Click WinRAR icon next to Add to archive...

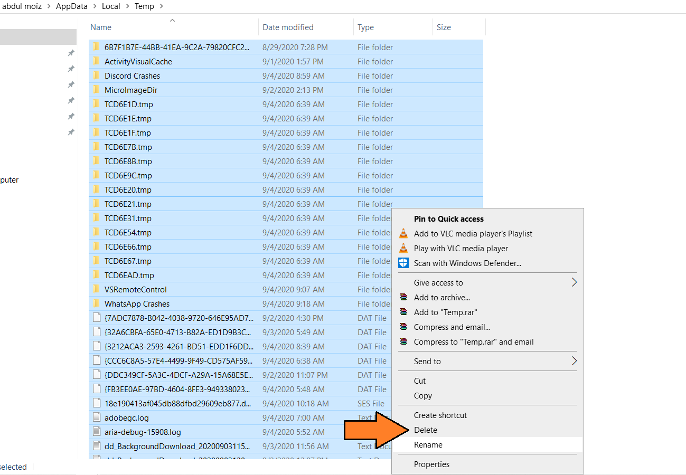click(x=403, y=298)
